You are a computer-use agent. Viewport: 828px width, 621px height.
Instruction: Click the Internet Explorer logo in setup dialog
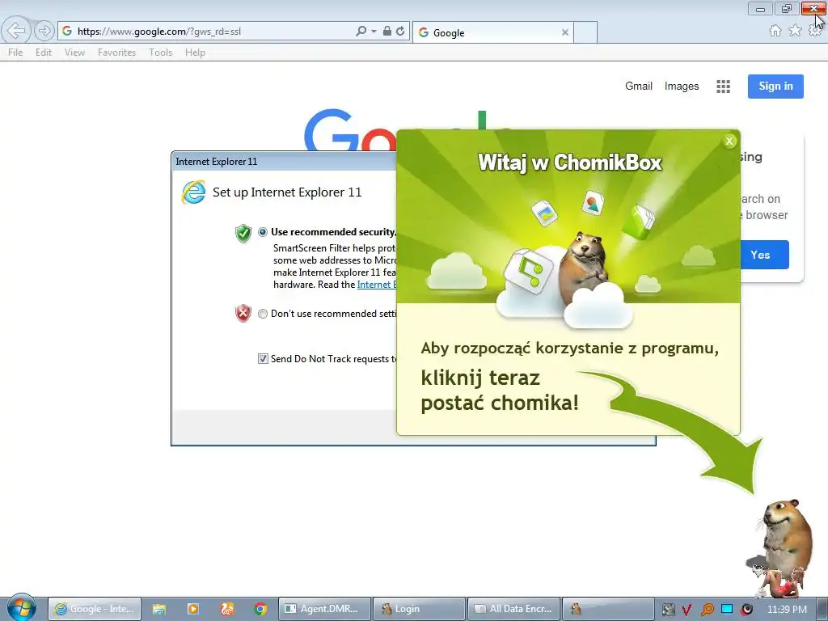pos(193,192)
